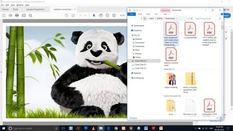Print the PDF with the printer icon

tap(17, 15)
